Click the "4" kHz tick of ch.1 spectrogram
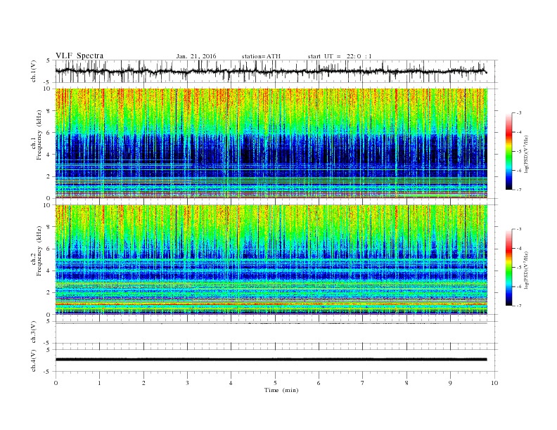The height and width of the screenshot is (430, 557). tap(49, 155)
